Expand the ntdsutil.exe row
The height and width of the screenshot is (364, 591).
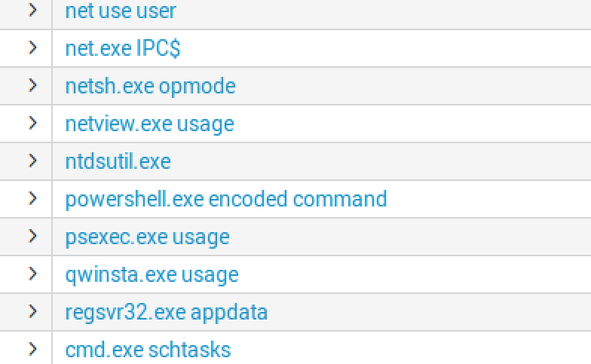click(x=32, y=161)
